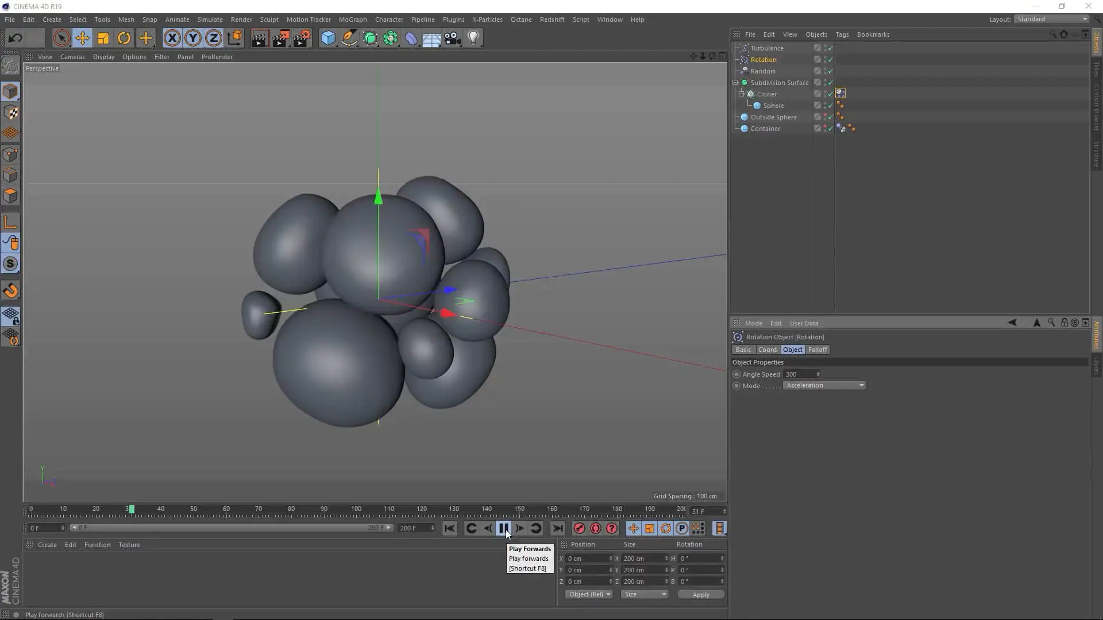Click the green Array modeling icon
Viewport: 1103px width, 620px height.
pyautogui.click(x=391, y=38)
